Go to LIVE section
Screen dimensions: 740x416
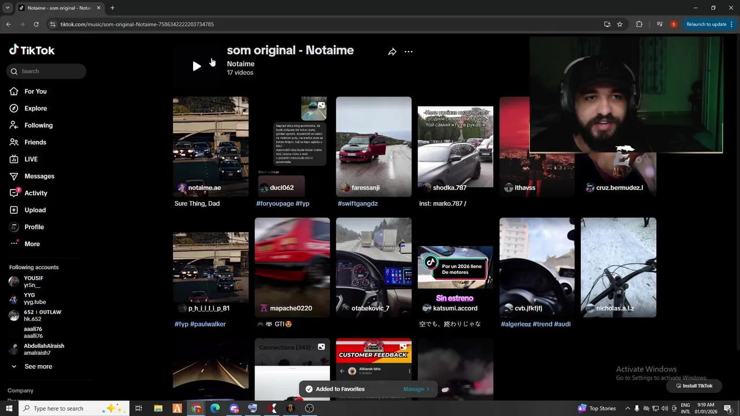coord(31,159)
